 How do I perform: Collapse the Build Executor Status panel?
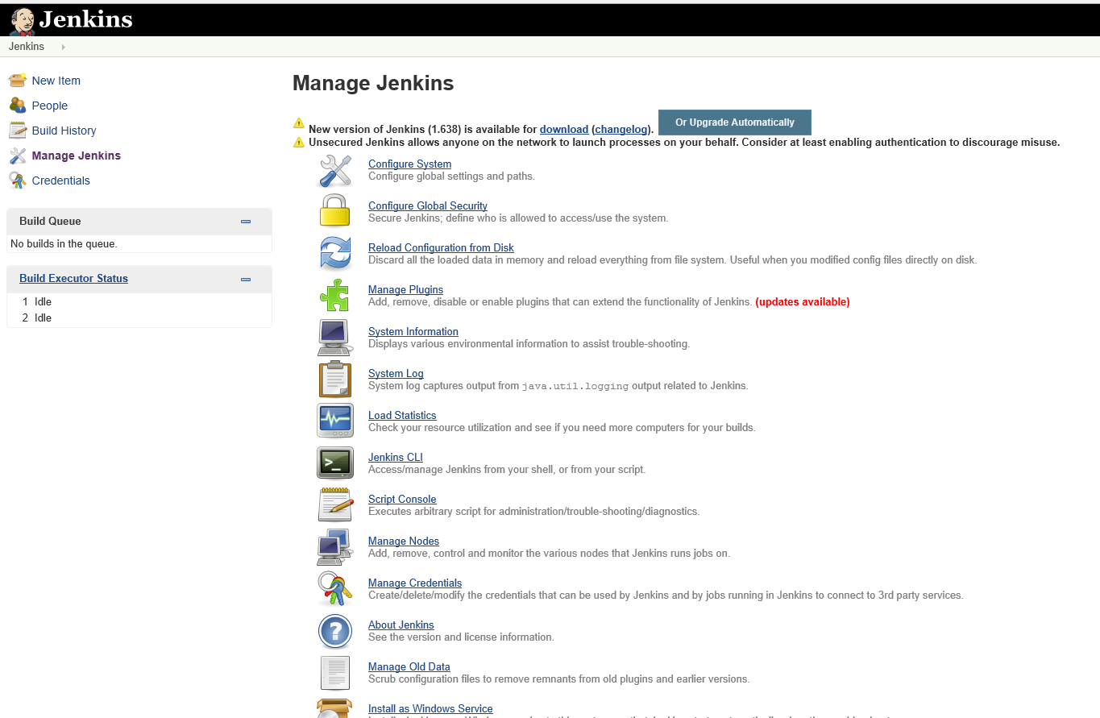point(246,279)
